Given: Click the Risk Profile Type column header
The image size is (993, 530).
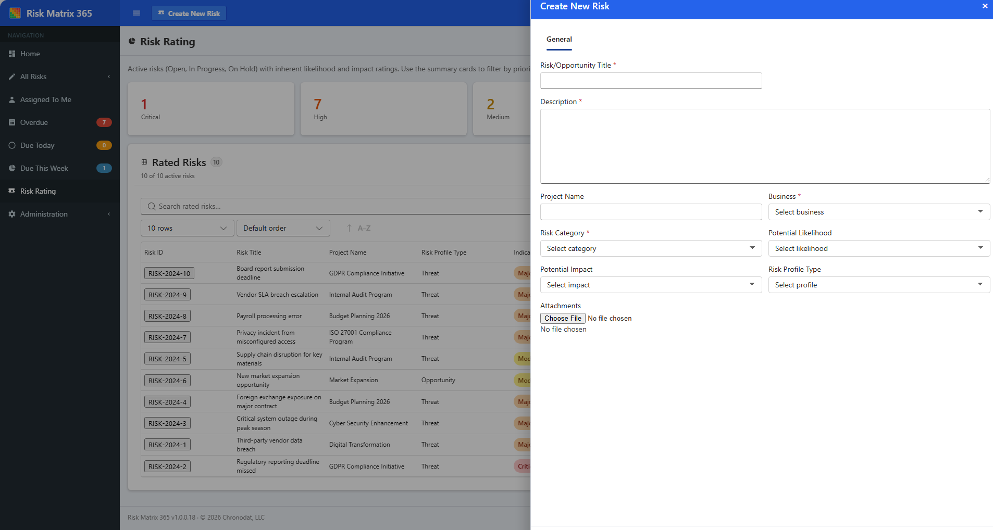Looking at the screenshot, I should [444, 253].
